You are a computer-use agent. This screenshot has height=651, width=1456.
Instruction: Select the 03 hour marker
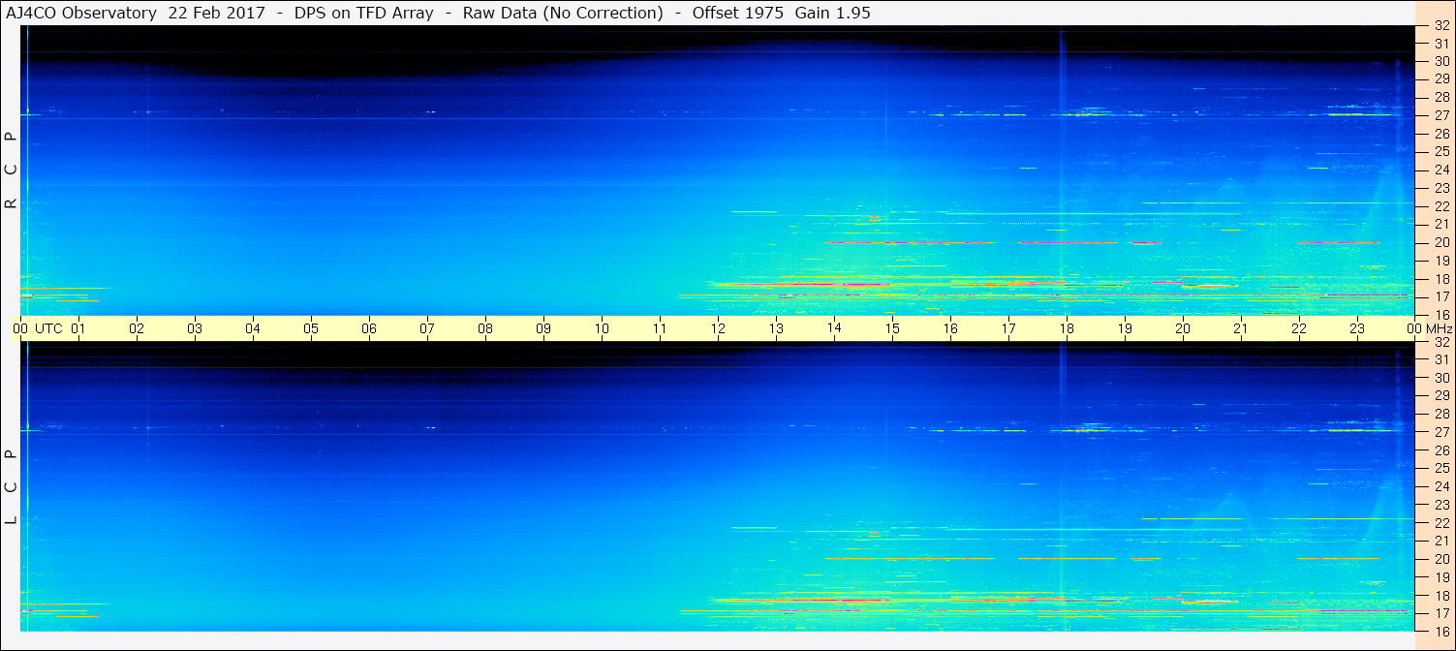pos(195,328)
